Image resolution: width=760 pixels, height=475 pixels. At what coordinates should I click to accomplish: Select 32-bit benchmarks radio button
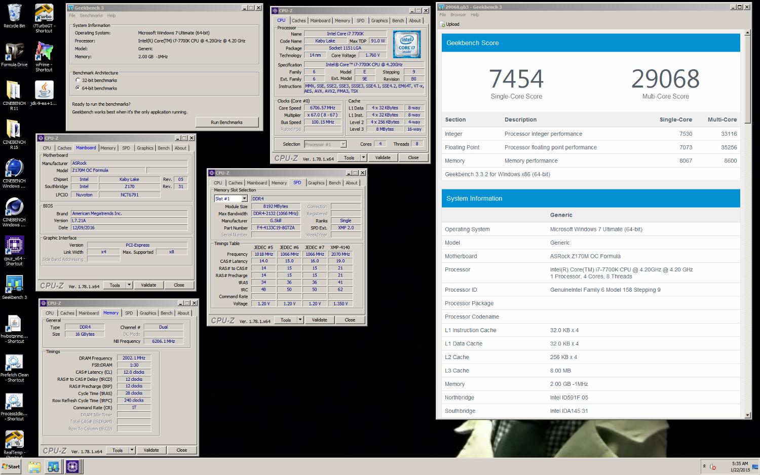tap(78, 80)
